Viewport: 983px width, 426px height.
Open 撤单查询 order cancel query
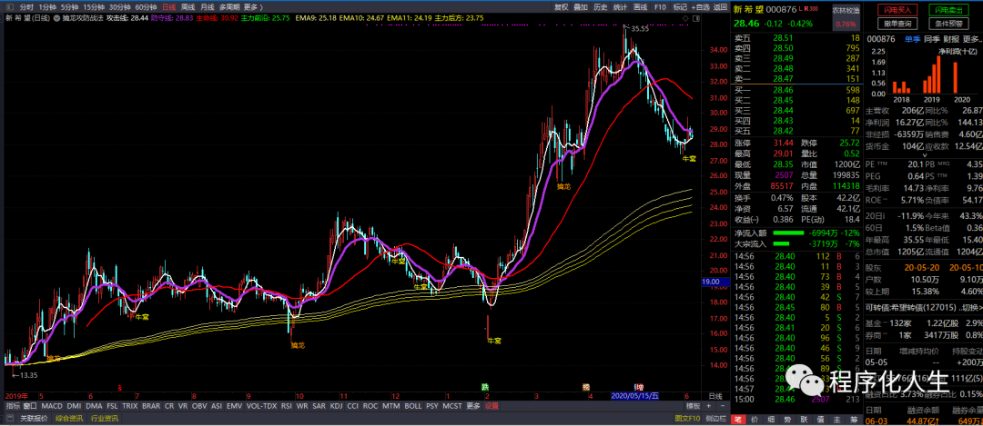(x=897, y=24)
